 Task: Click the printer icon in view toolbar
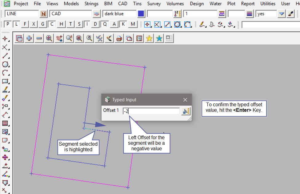tap(119, 38)
